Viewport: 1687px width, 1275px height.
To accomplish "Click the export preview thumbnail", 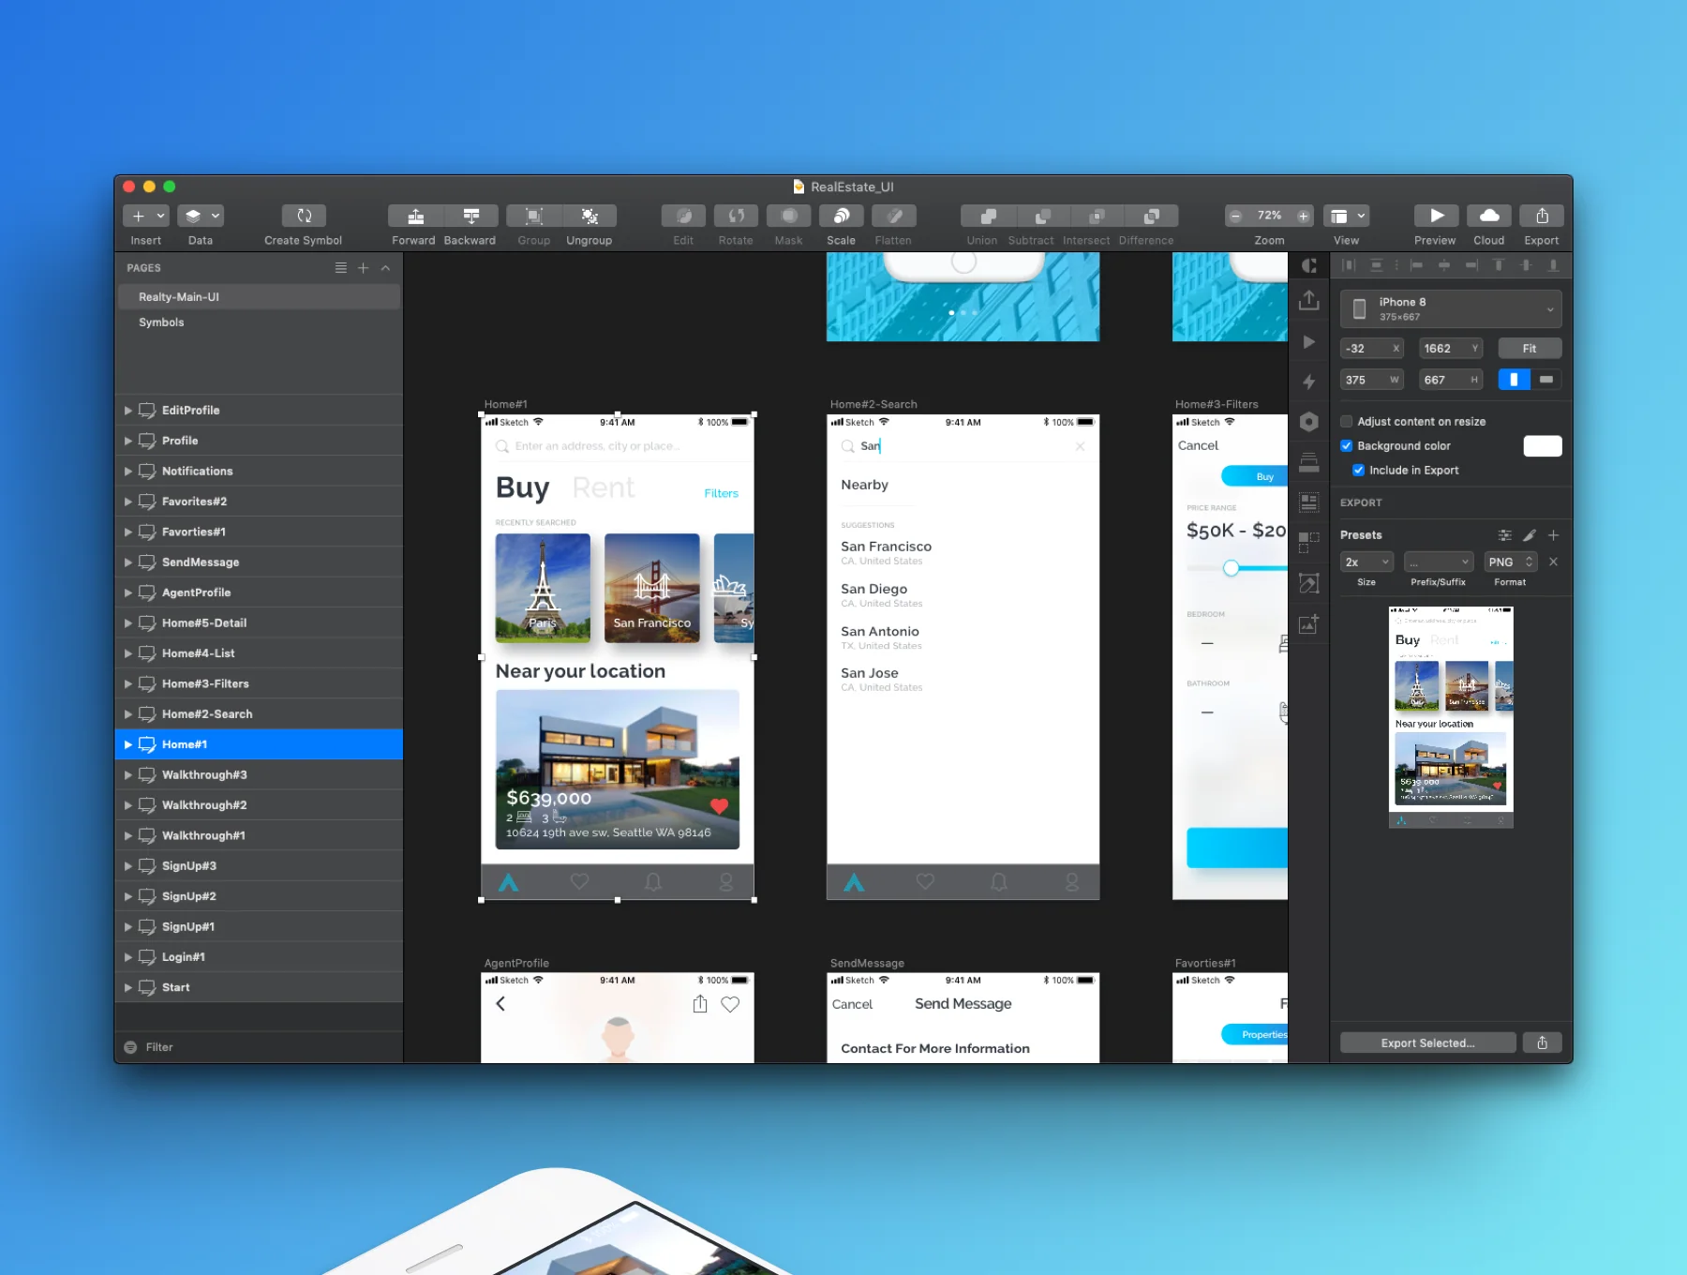I will pos(1451,717).
